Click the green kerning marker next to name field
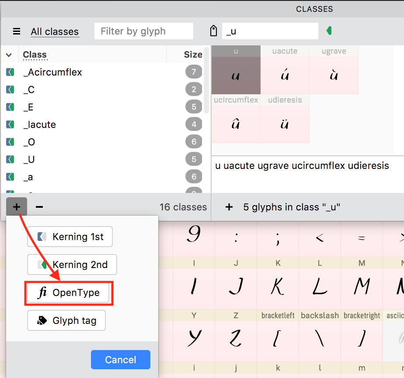404x378 pixels. coord(329,31)
